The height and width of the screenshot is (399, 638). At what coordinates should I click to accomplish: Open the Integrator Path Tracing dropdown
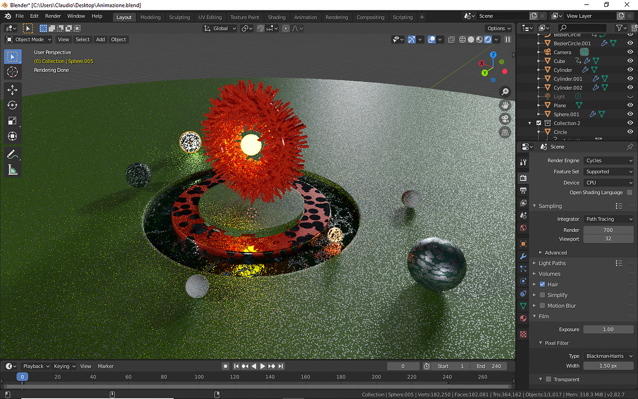pyautogui.click(x=609, y=219)
